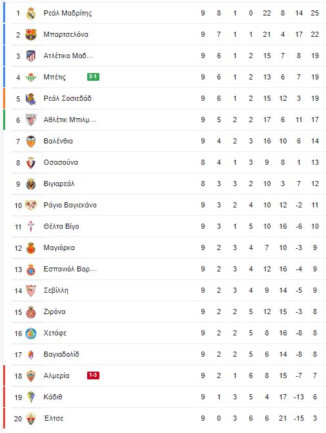Open the Μπαρτσελόνα team page
Screen dimensions: 326x433
coord(66,34)
